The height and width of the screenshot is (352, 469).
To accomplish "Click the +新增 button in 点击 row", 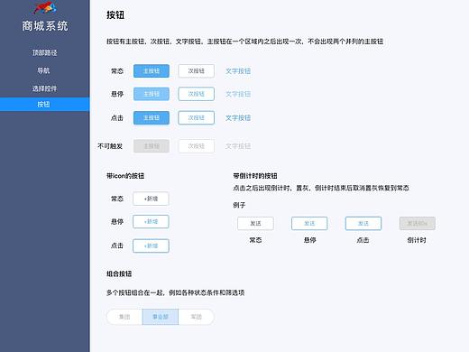I will (151, 245).
